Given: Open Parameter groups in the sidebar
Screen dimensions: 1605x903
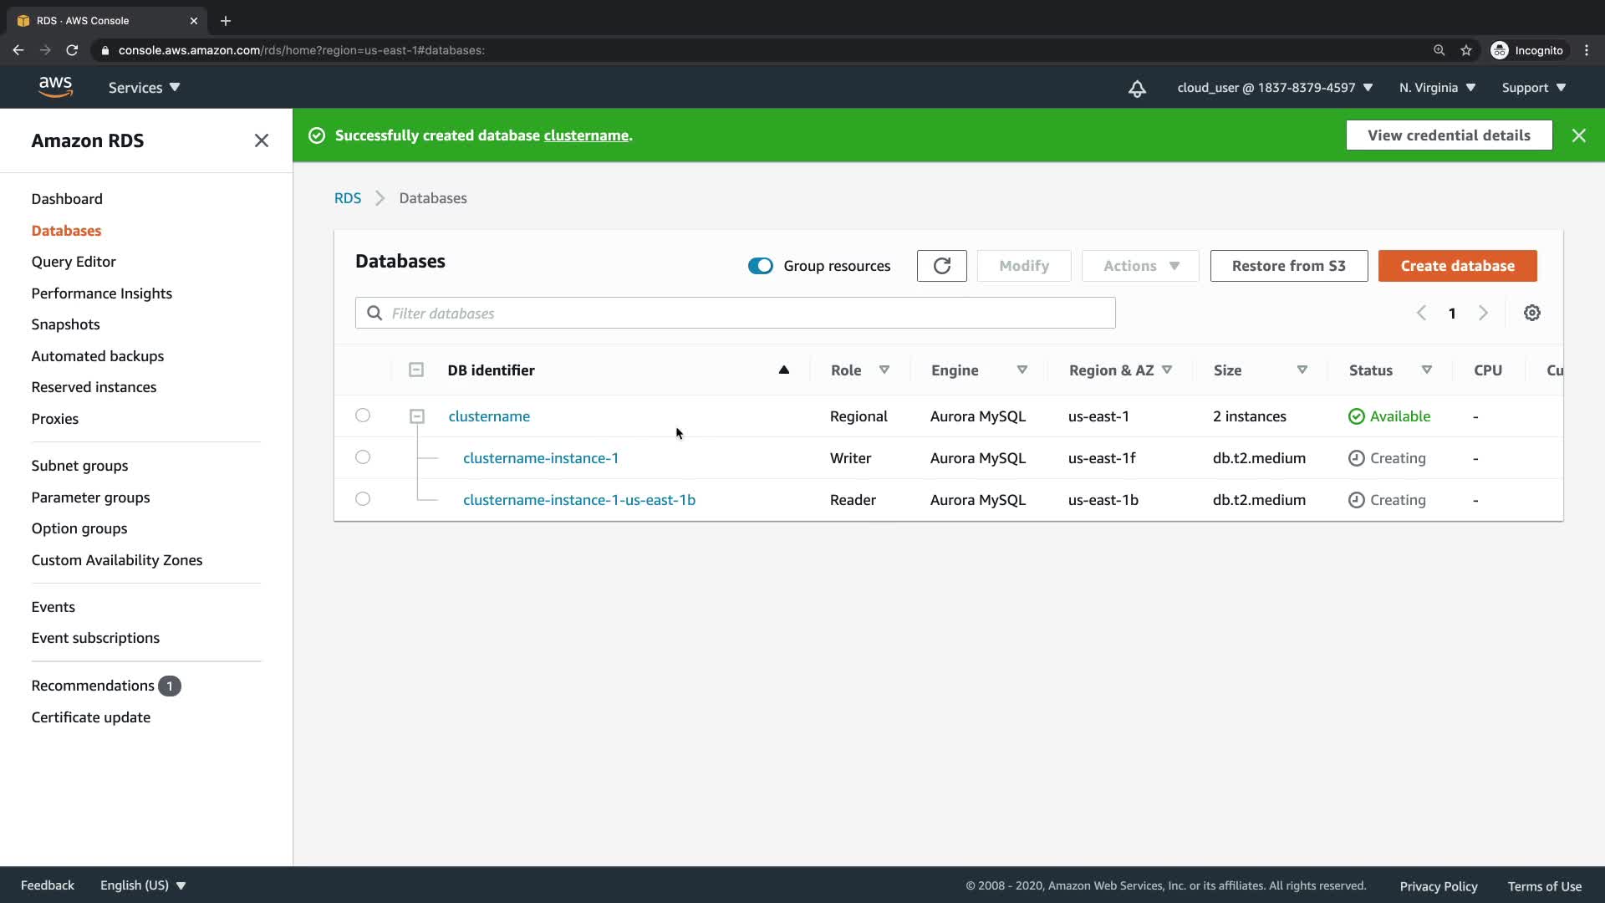Looking at the screenshot, I should coord(90,497).
